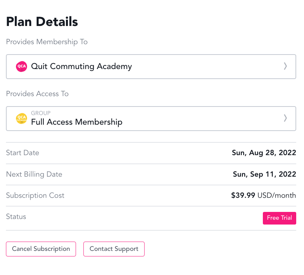Click the Provides Access To label

(x=37, y=94)
